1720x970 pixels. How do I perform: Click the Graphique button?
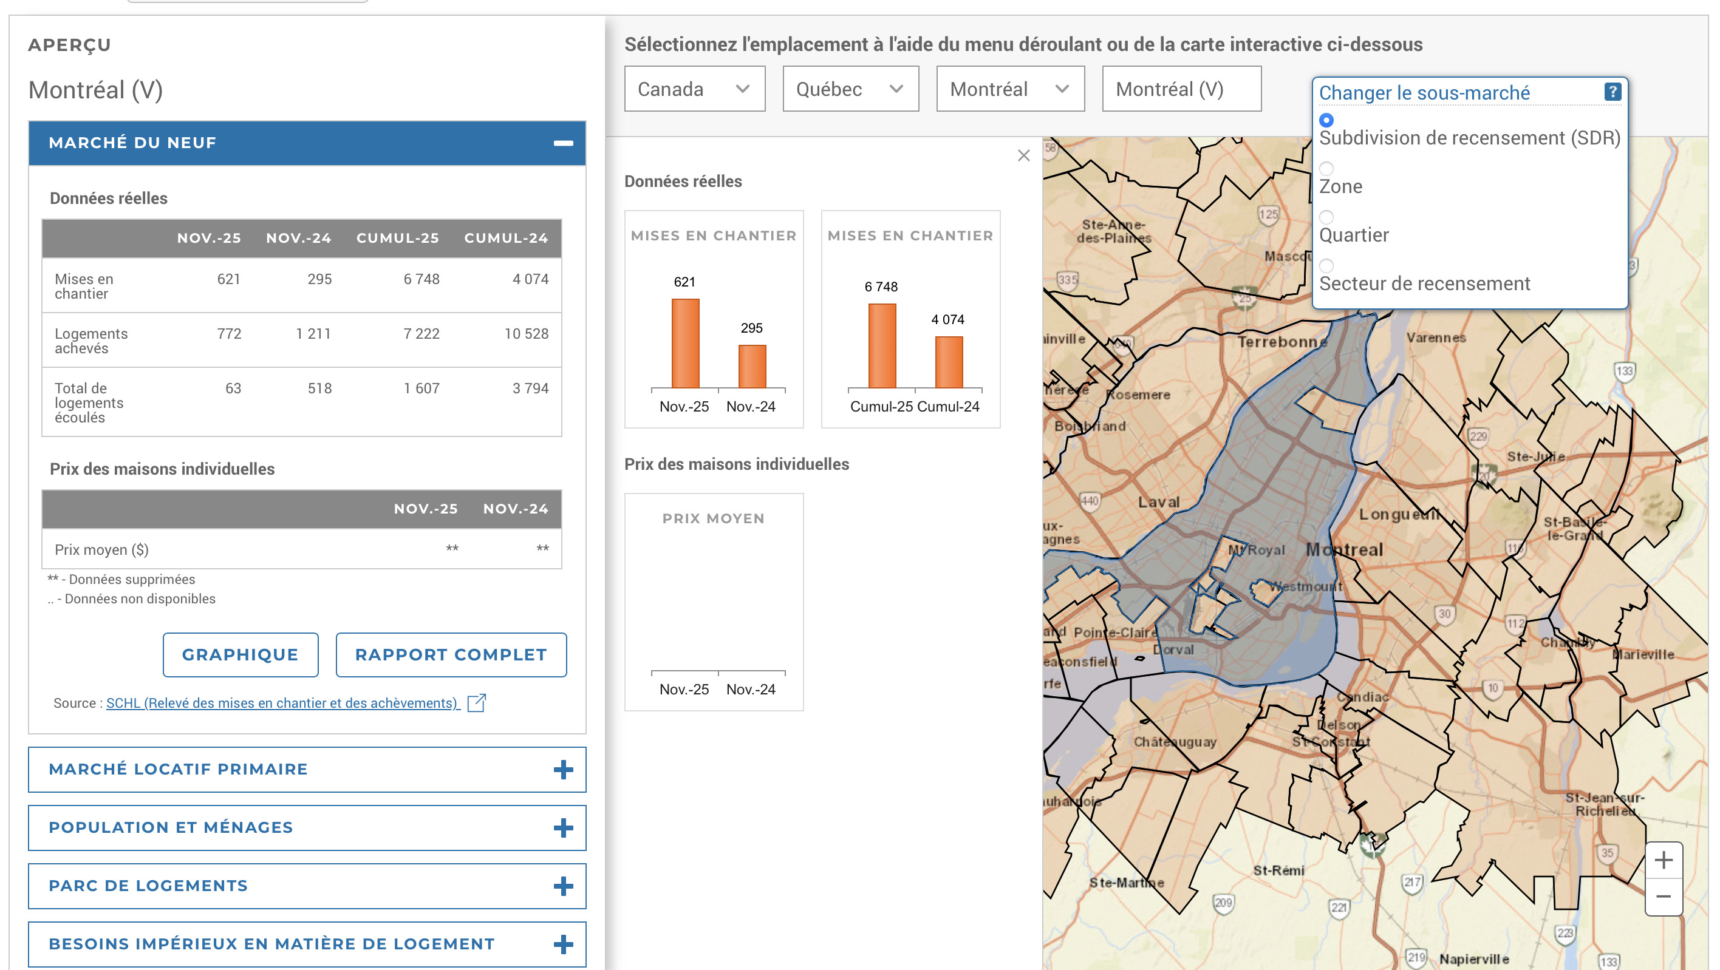[240, 654]
